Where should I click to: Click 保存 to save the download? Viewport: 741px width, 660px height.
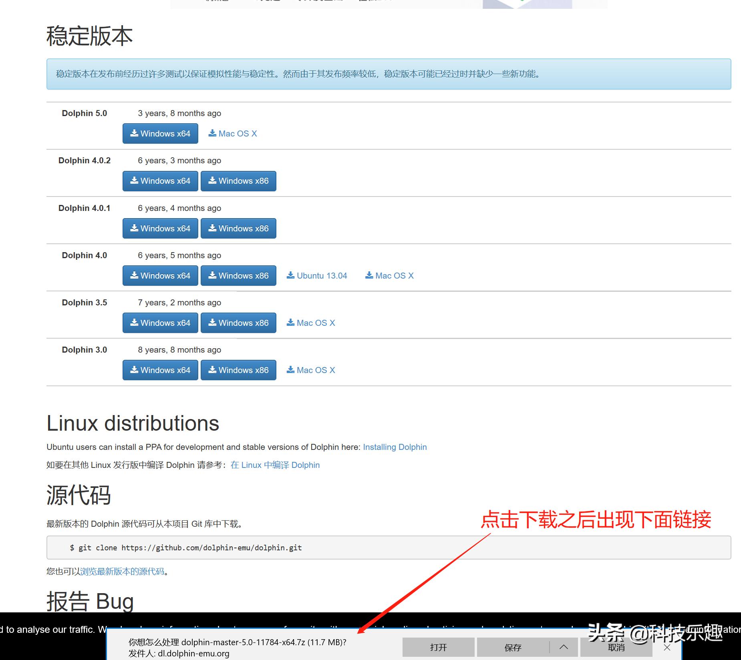coord(513,647)
